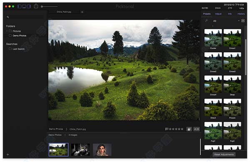
Task: Click Demo Photos in the breadcrumb path
Action: (56, 129)
